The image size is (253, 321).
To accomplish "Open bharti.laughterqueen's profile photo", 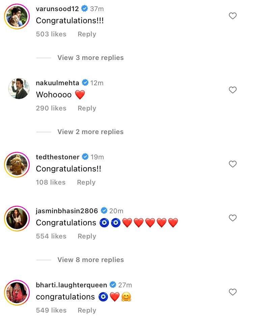I will (x=17, y=293).
